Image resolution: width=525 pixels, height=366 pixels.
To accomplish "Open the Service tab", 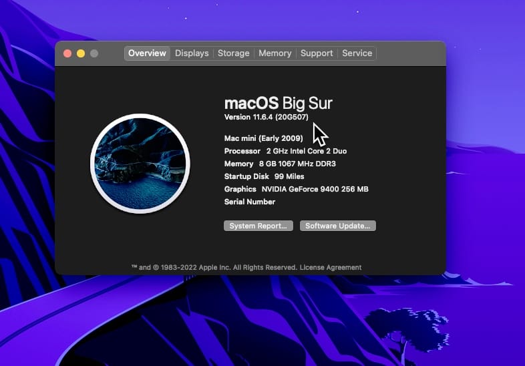I will [357, 53].
